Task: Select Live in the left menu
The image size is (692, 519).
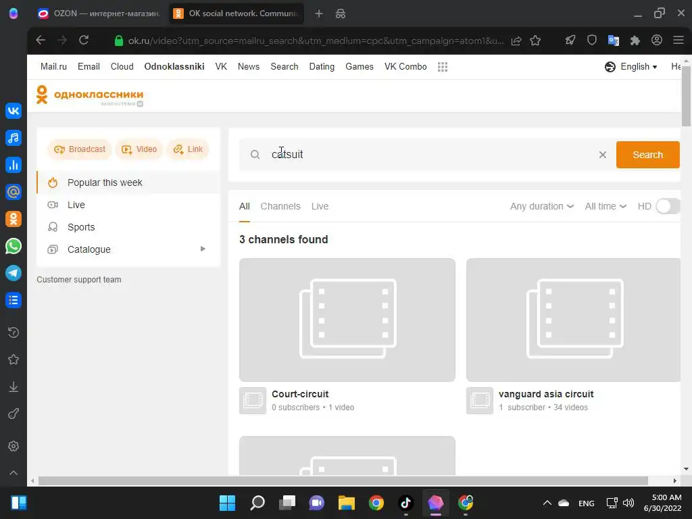Action: 128,205
